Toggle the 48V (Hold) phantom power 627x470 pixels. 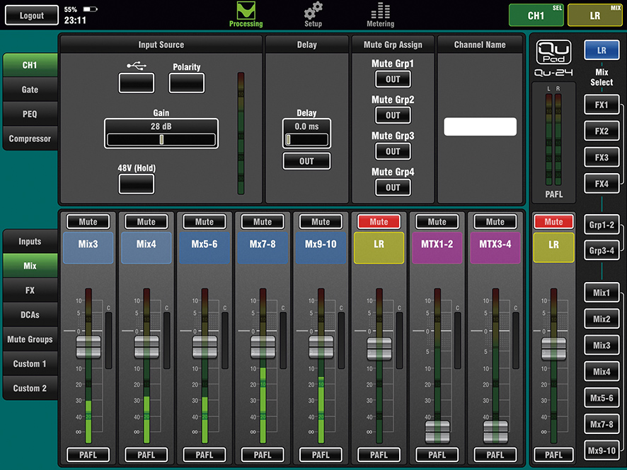point(137,184)
